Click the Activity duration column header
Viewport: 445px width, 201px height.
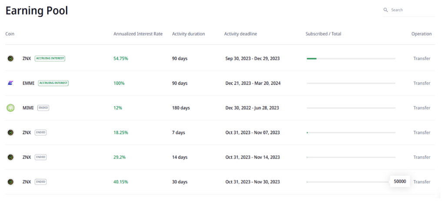188,34
